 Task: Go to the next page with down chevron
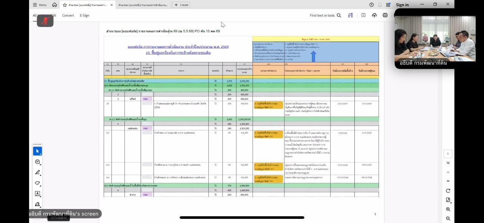[x=448, y=181]
